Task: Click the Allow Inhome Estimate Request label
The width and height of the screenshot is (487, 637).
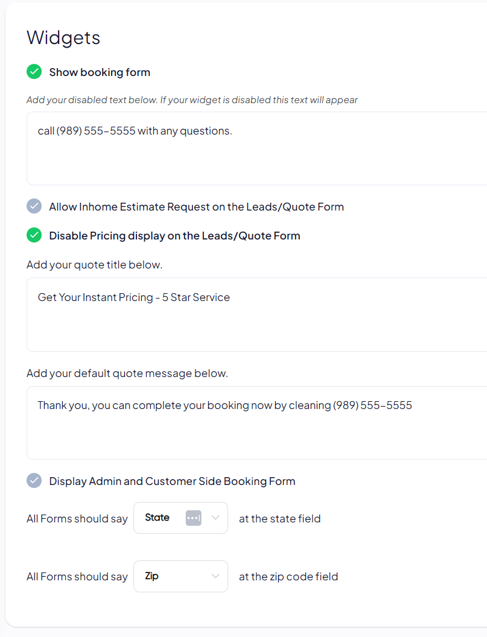Action: (196, 207)
